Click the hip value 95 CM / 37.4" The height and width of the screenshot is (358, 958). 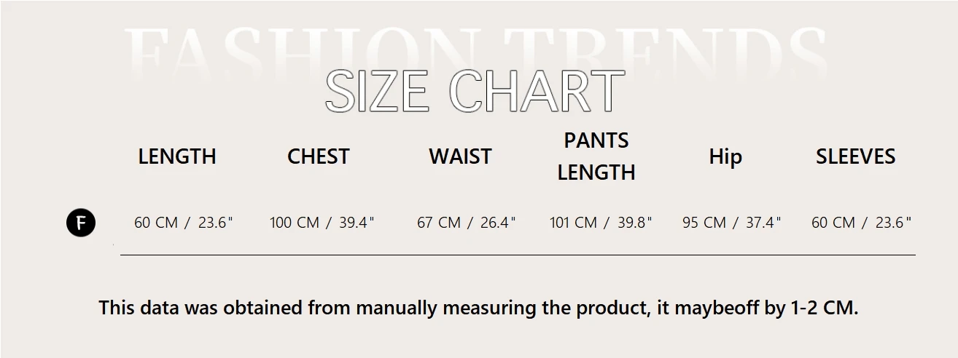coord(731,223)
